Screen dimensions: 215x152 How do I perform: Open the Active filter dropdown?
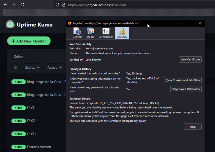(x=54, y=68)
